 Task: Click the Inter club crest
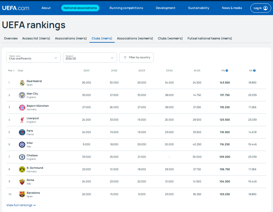(22, 144)
